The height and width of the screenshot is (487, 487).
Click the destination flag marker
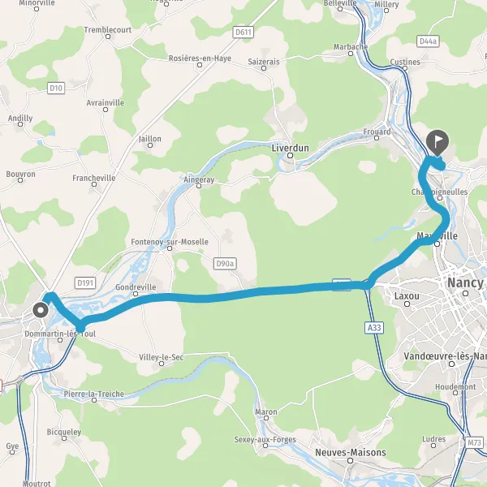click(x=437, y=143)
